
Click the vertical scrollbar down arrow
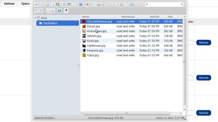click(x=184, y=110)
